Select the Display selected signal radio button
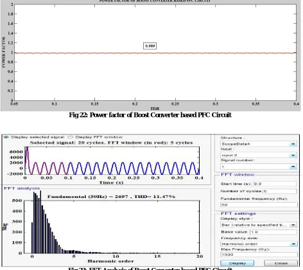Viewport: 303px width, 270px height. click(x=6, y=137)
